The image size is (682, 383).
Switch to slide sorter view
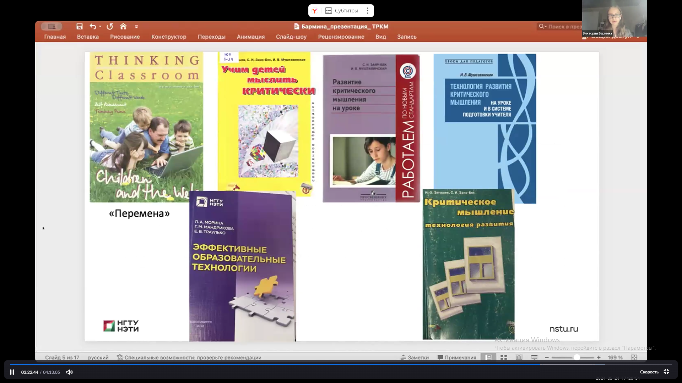click(x=504, y=357)
